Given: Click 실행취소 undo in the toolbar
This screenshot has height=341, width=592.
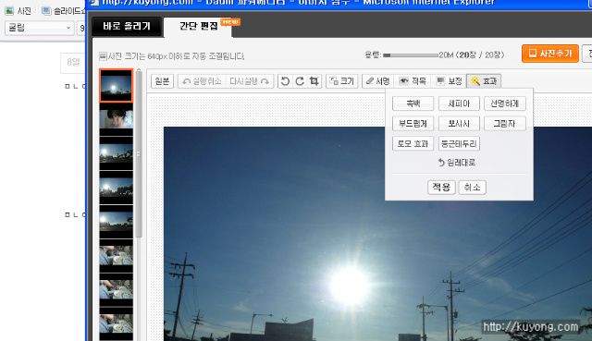Looking at the screenshot, I should 202,81.
